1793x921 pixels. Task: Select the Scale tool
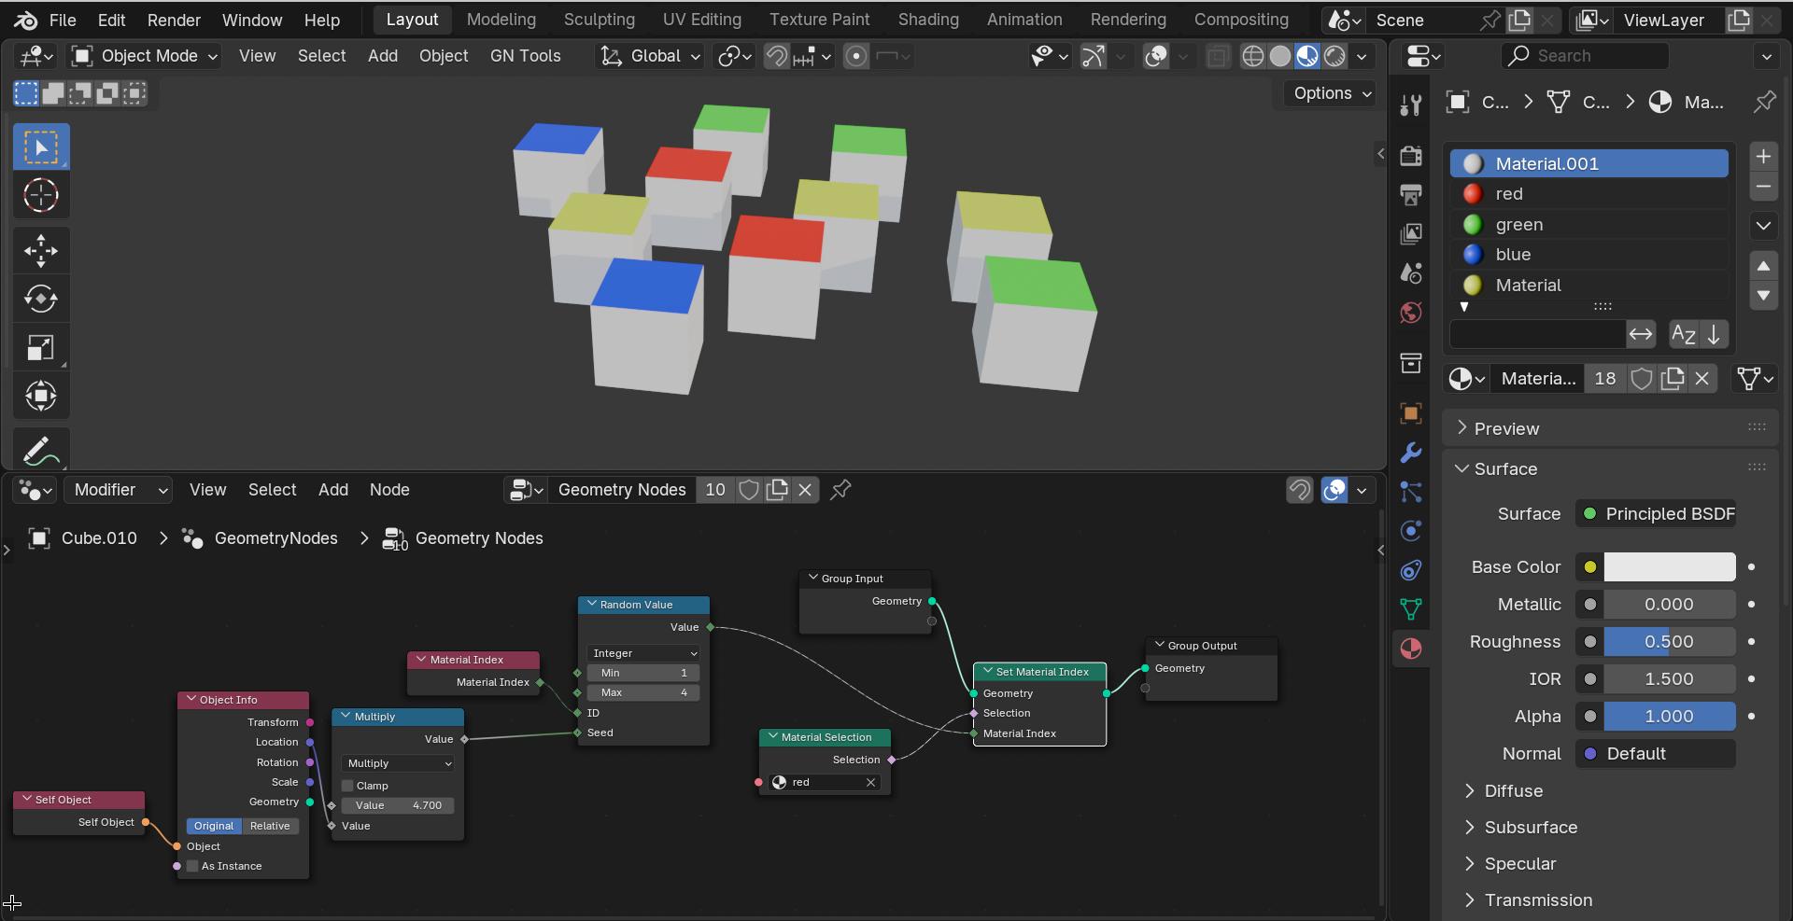tap(41, 348)
